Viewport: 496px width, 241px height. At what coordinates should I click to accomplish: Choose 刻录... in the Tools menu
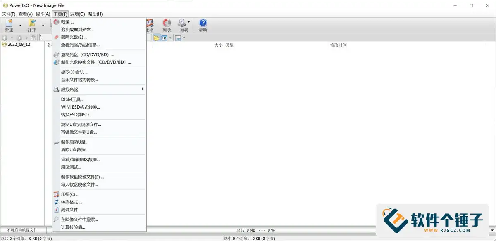click(x=99, y=22)
